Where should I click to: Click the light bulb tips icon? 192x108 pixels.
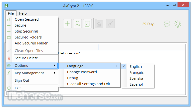[x=178, y=24]
